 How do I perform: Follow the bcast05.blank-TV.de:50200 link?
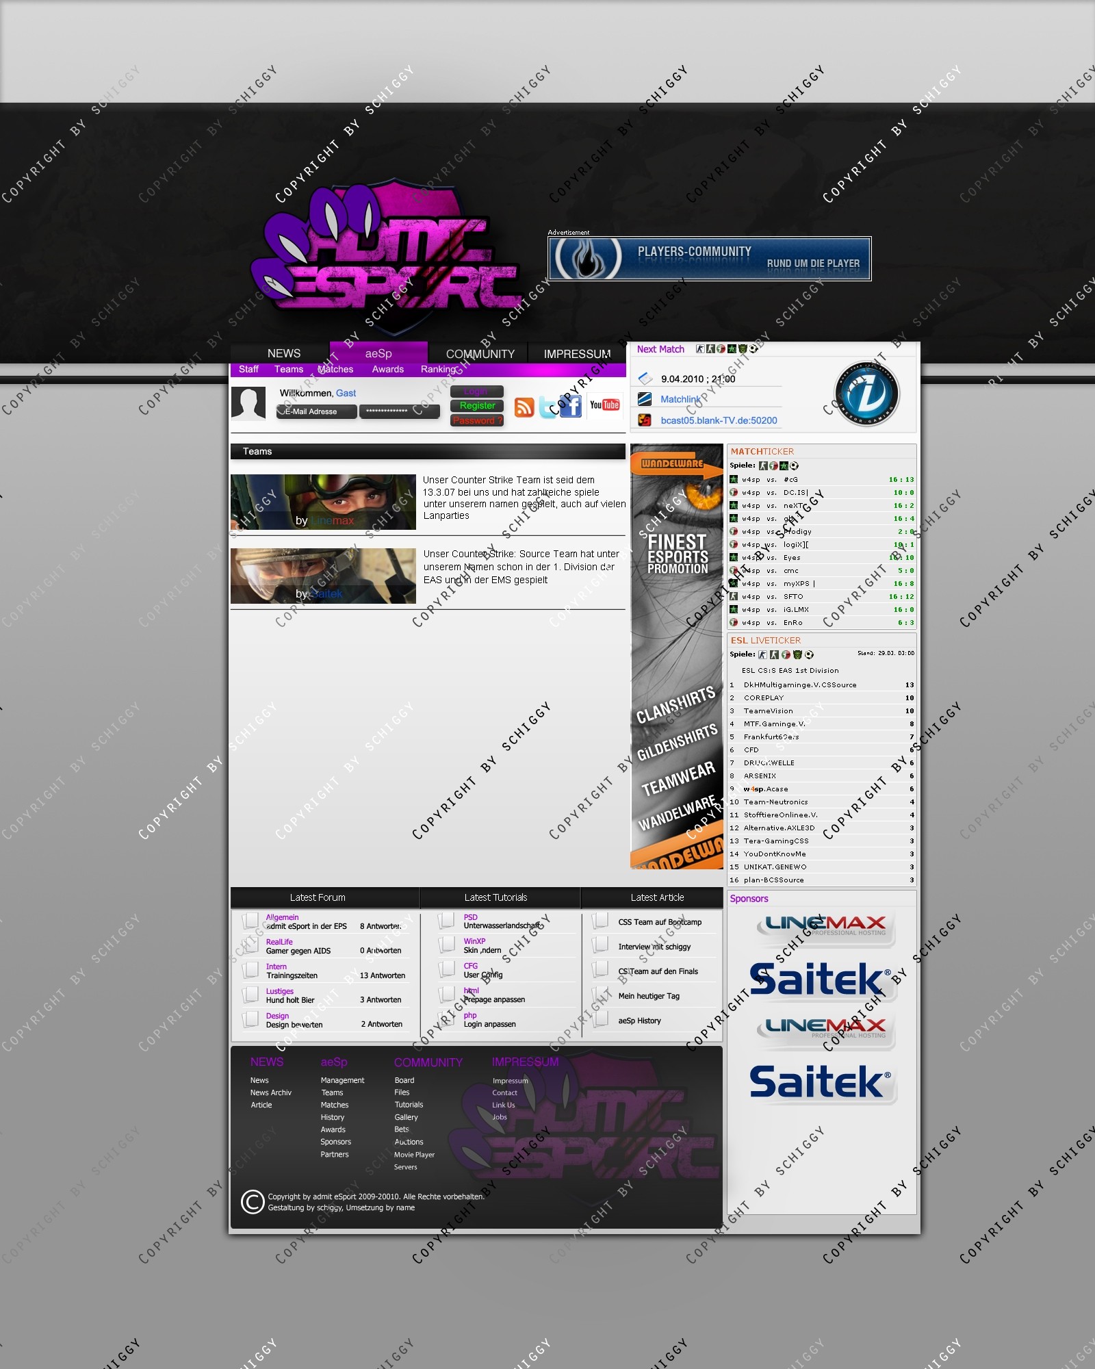click(x=719, y=420)
